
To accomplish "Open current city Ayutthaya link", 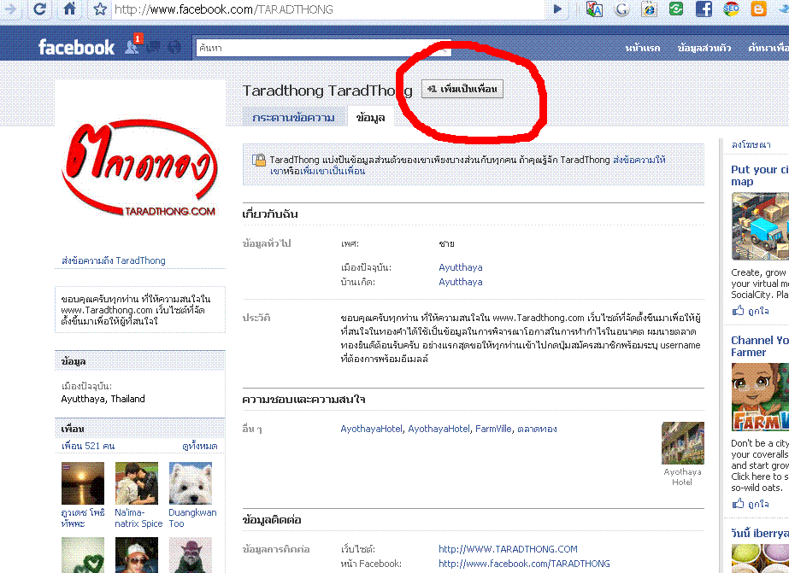I will point(461,267).
